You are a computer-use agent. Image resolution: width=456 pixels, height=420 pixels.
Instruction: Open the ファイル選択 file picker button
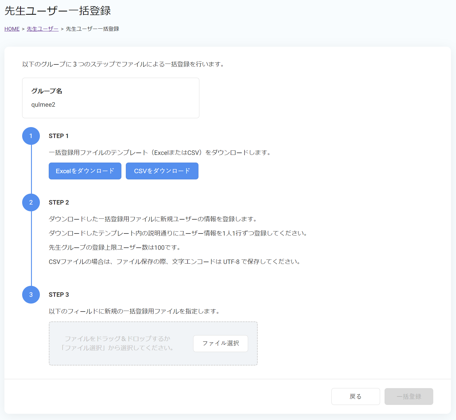click(221, 343)
